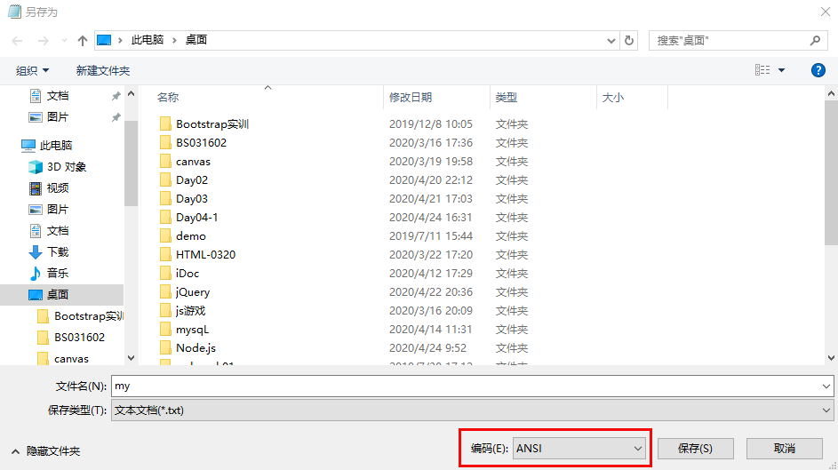Select the demo folder
This screenshot has height=470, width=838.
191,236
